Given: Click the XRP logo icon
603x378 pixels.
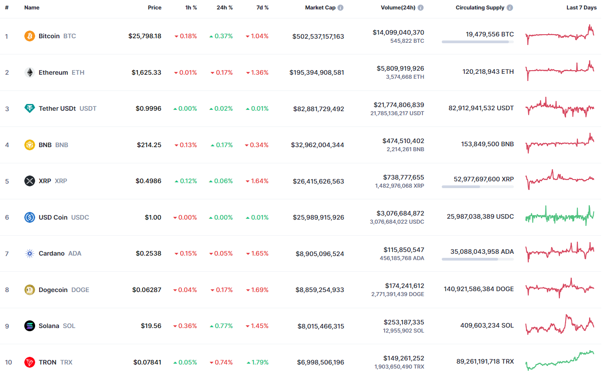Looking at the screenshot, I should (x=30, y=181).
